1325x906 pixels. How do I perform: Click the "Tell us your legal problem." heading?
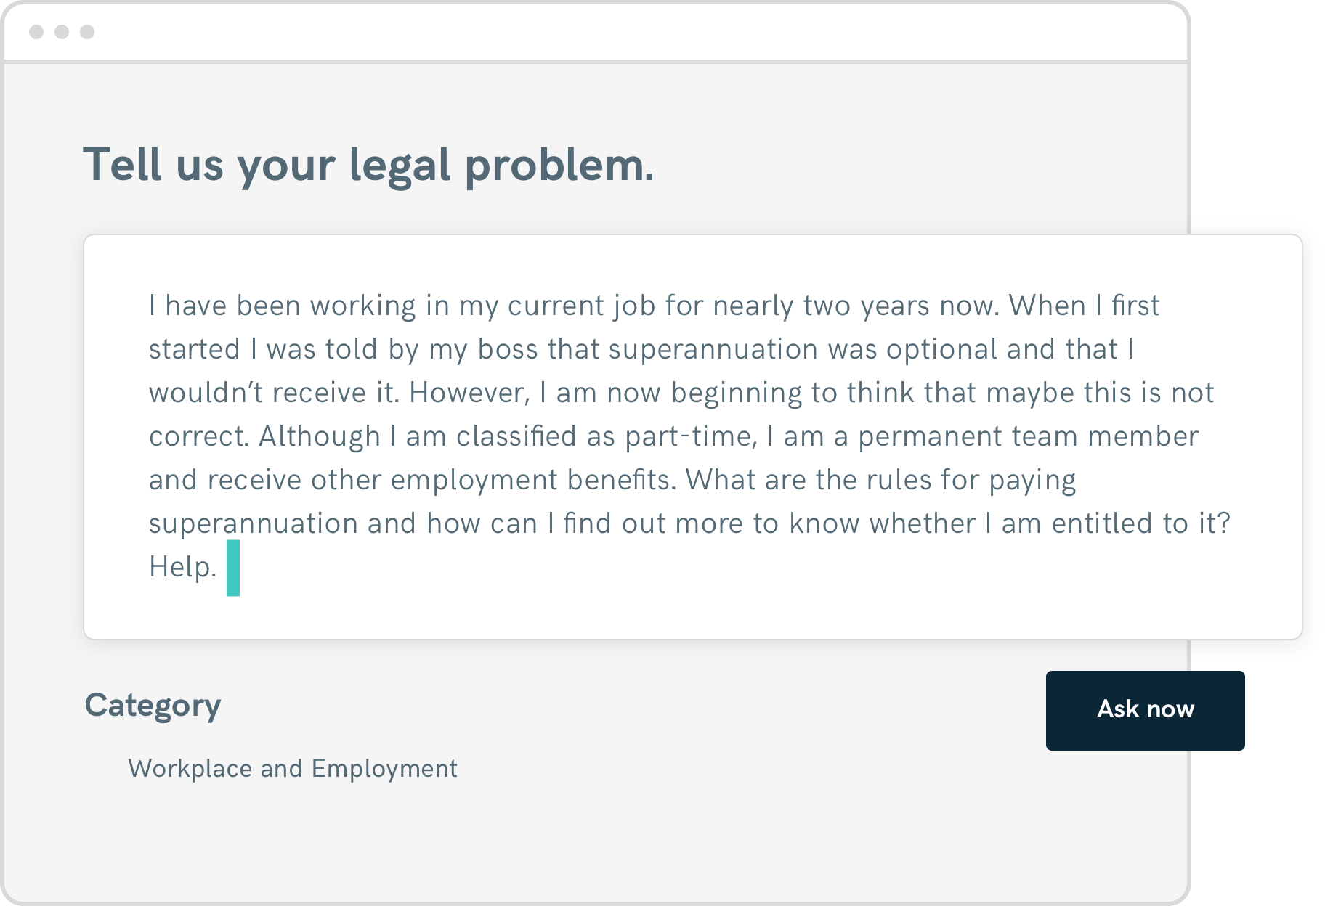368,165
